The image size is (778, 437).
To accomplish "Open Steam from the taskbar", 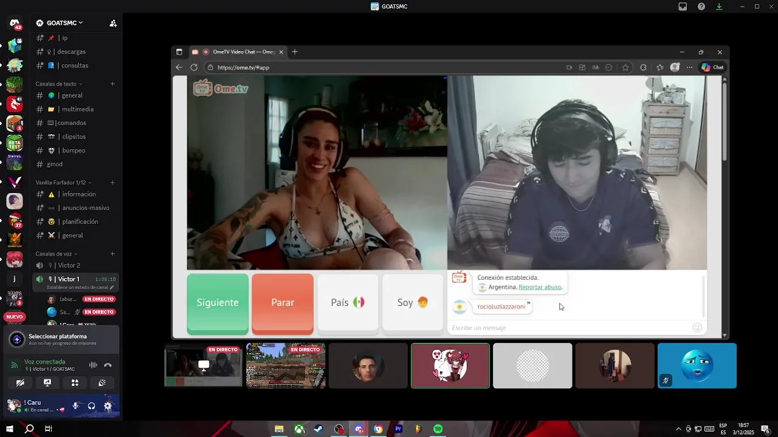I will pyautogui.click(x=318, y=429).
